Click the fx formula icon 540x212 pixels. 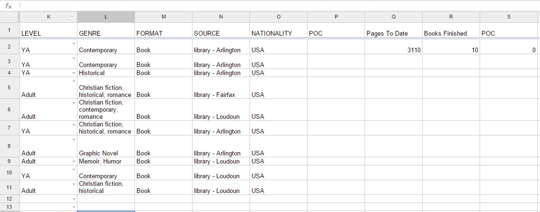click(x=8, y=6)
